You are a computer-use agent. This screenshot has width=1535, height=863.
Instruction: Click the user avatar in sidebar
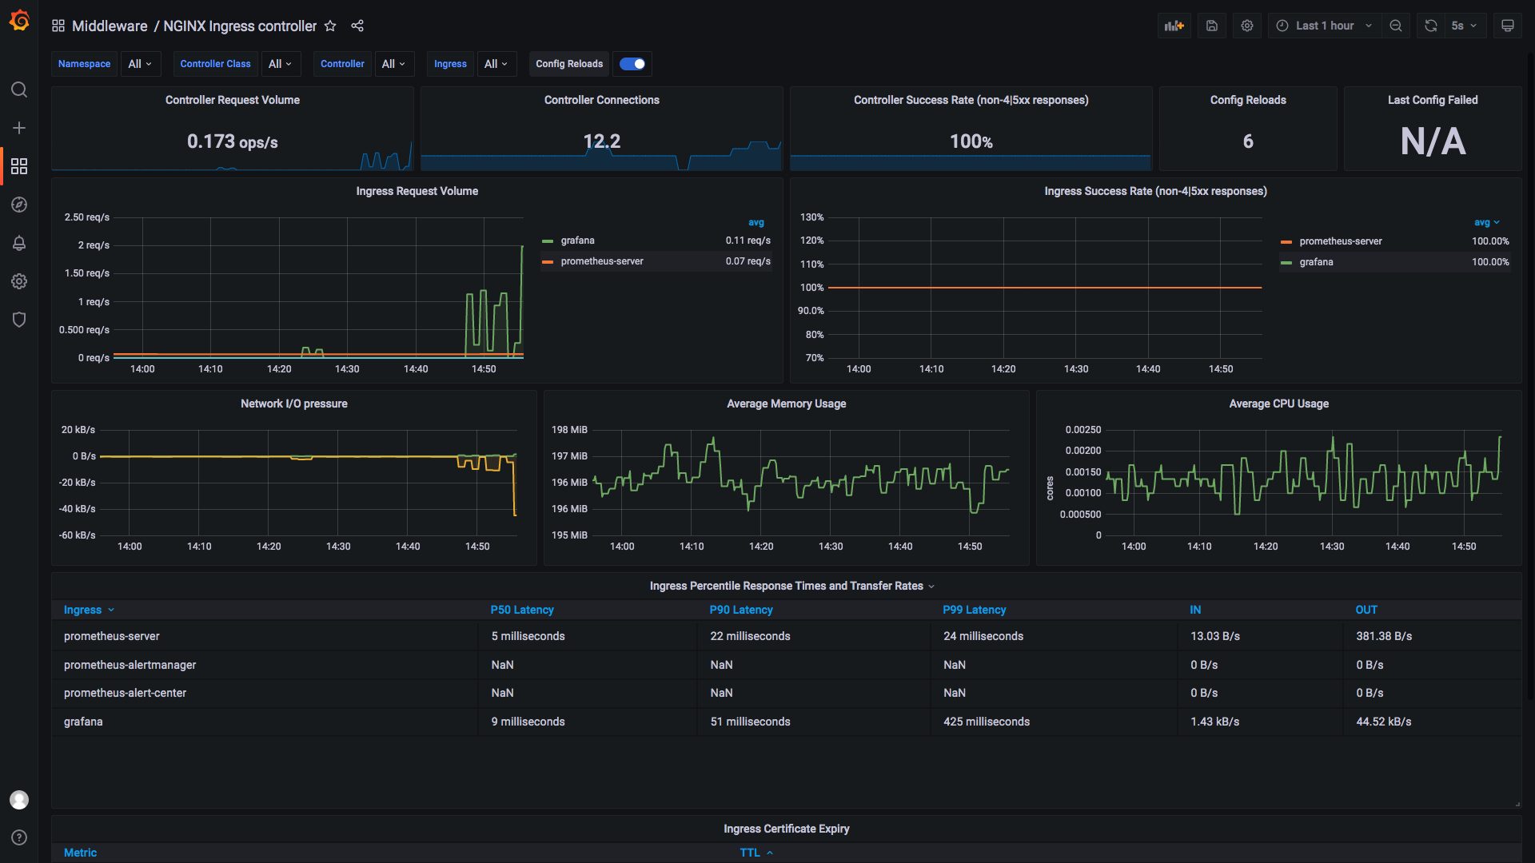pyautogui.click(x=19, y=800)
